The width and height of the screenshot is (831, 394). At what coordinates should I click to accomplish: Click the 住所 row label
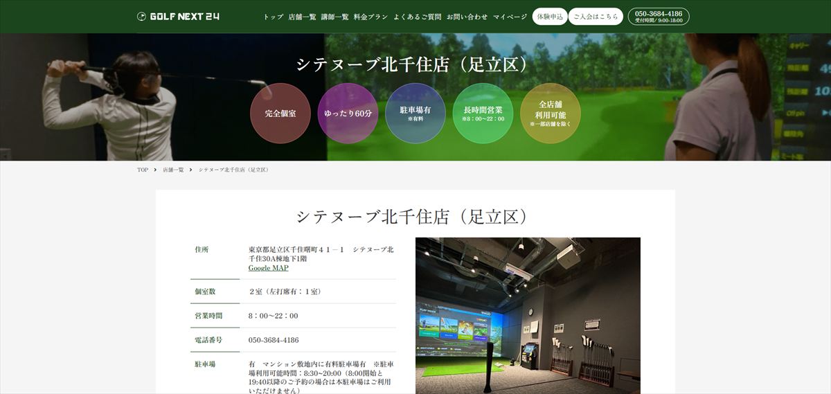(x=202, y=249)
